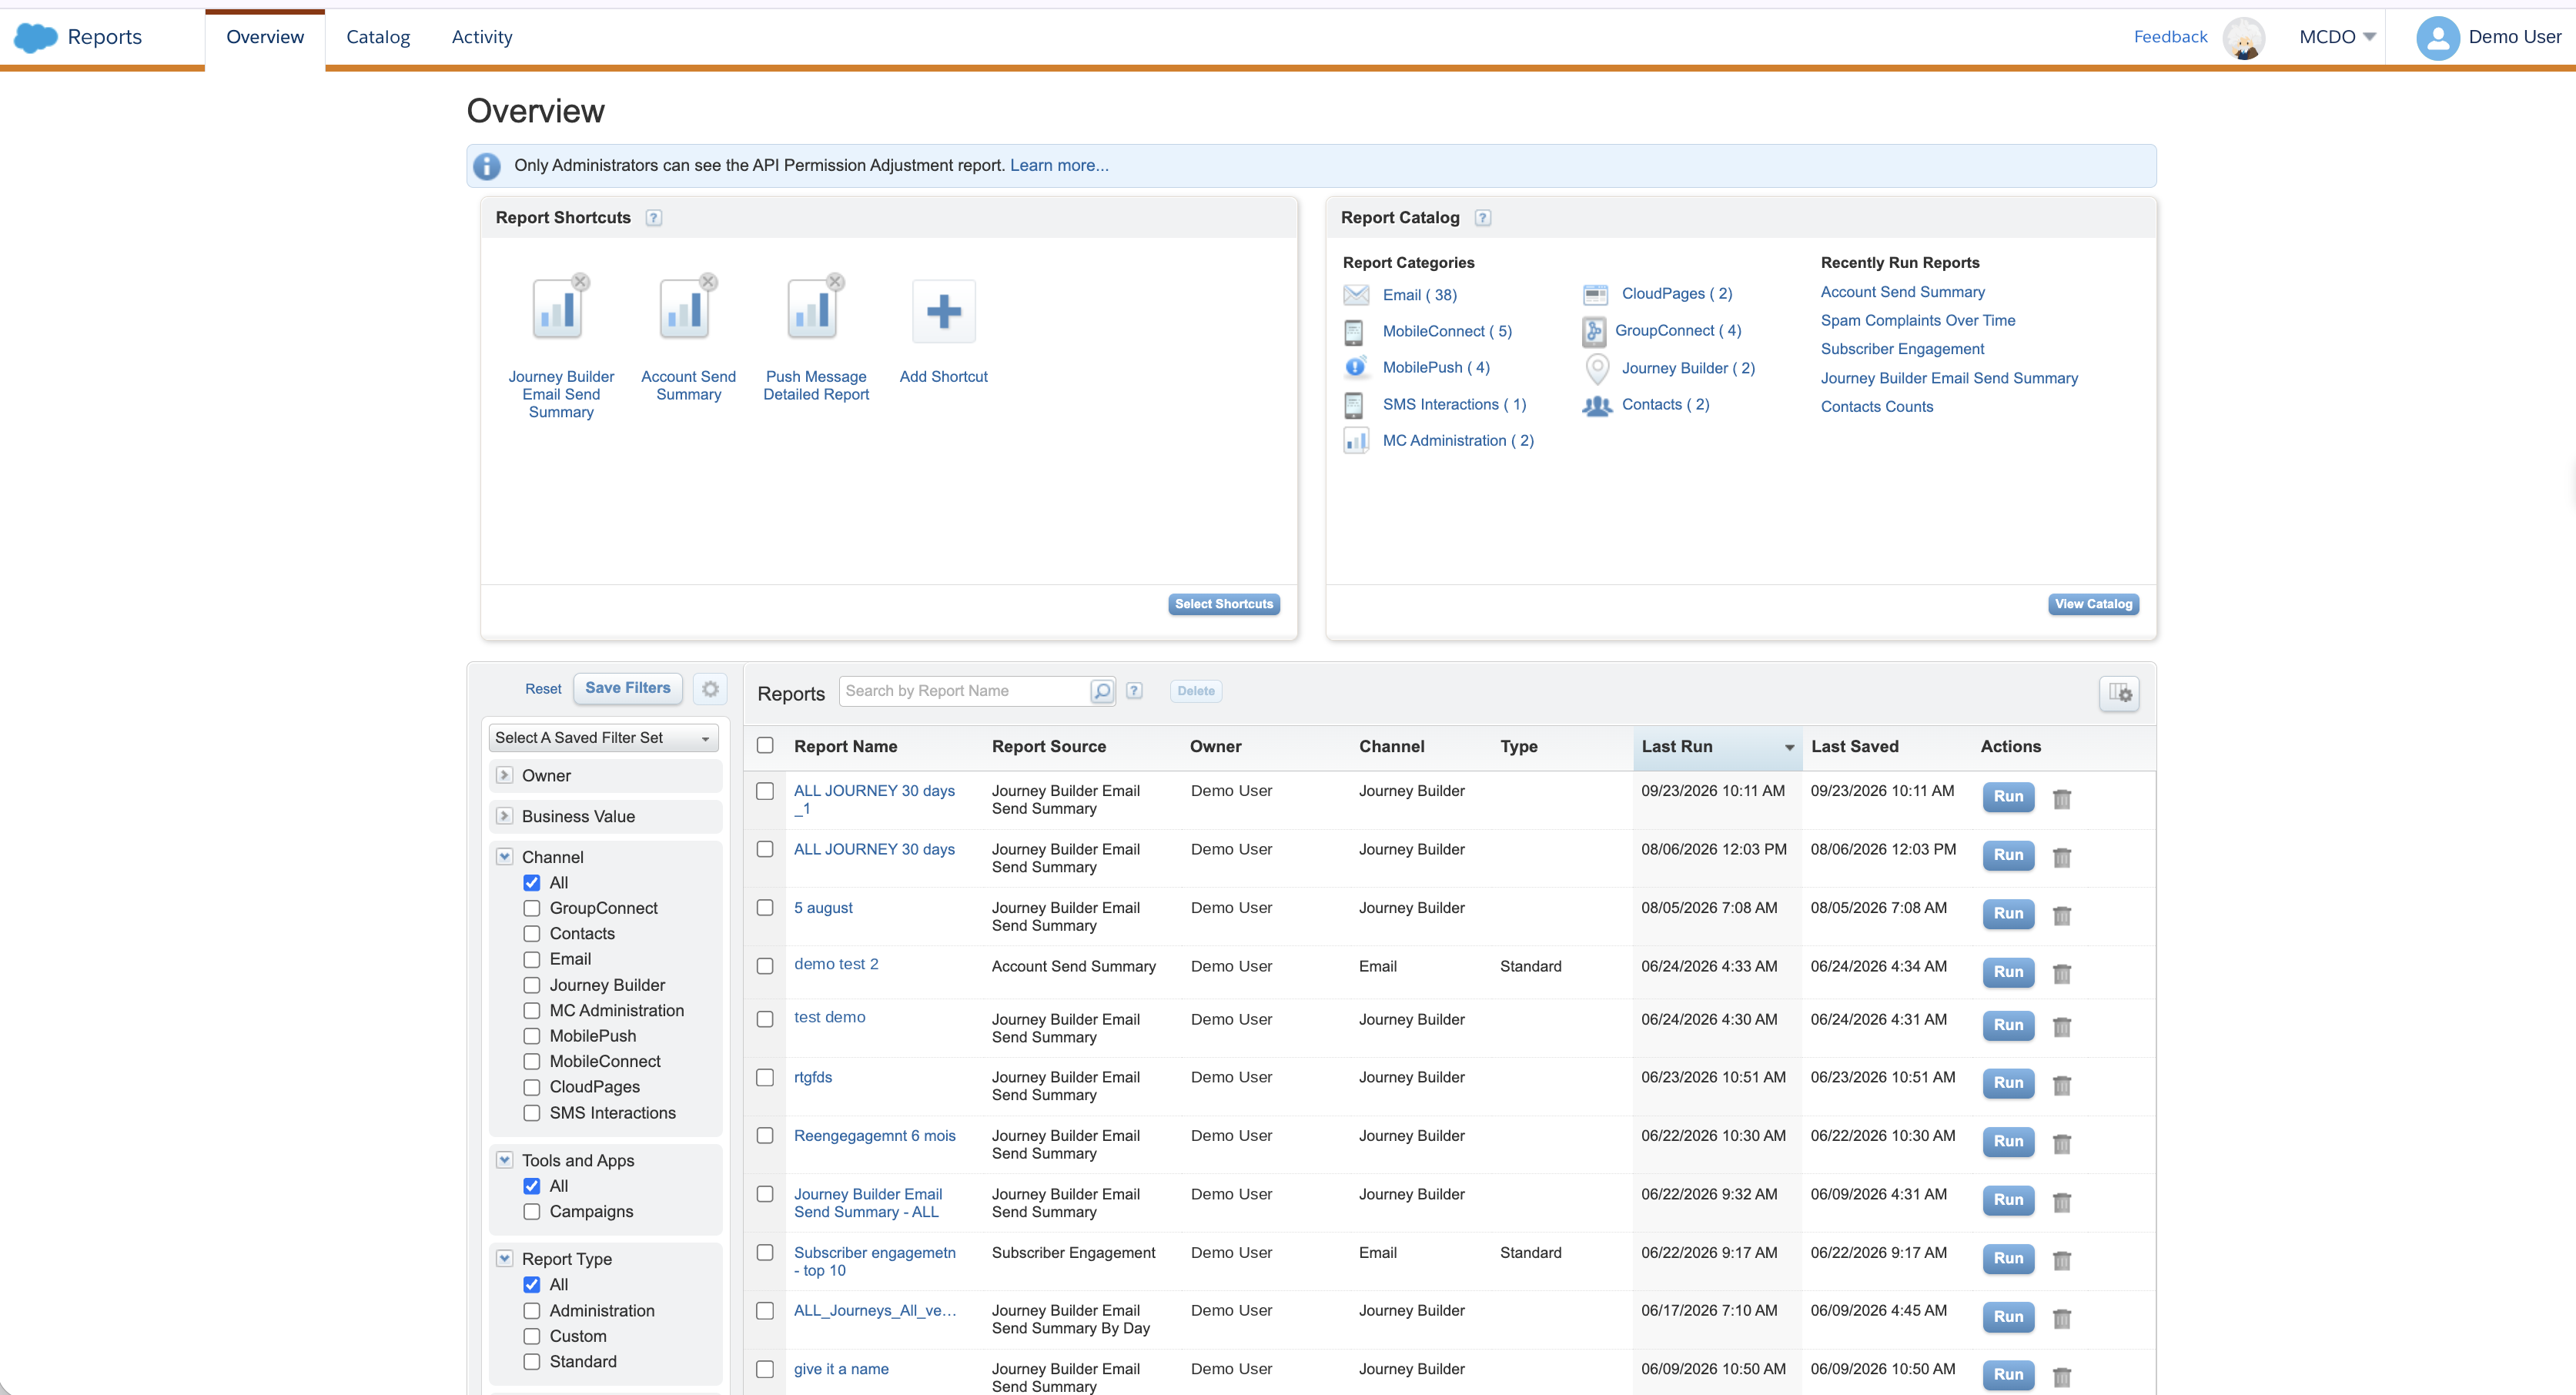This screenshot has height=1395, width=2576.
Task: Collapse the Tools and Apps filter section
Action: [x=505, y=1160]
